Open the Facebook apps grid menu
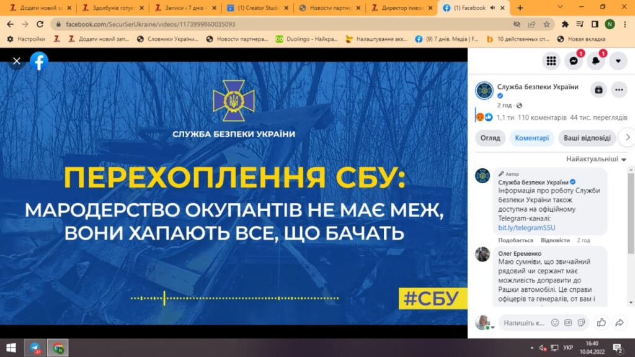 551,61
